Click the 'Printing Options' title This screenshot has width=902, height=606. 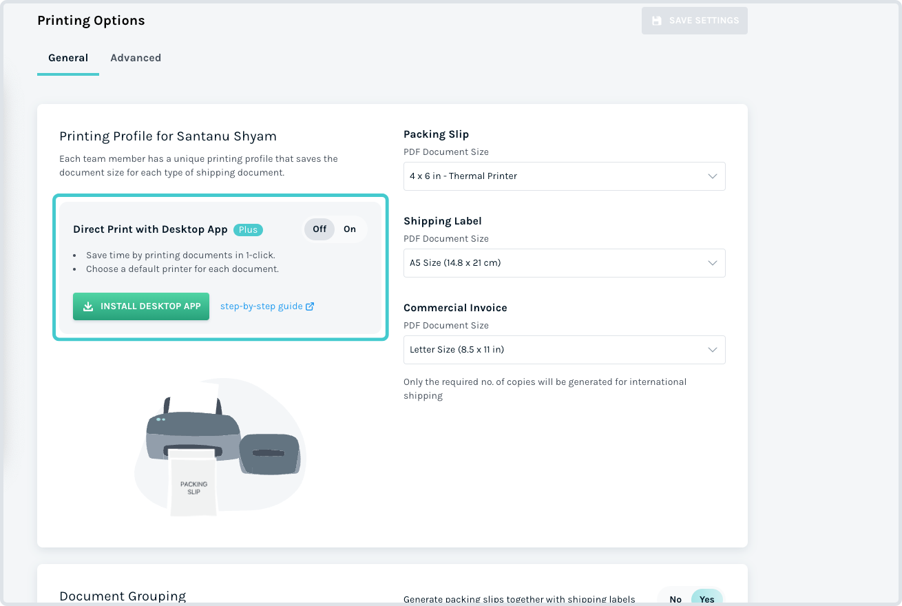pos(91,21)
